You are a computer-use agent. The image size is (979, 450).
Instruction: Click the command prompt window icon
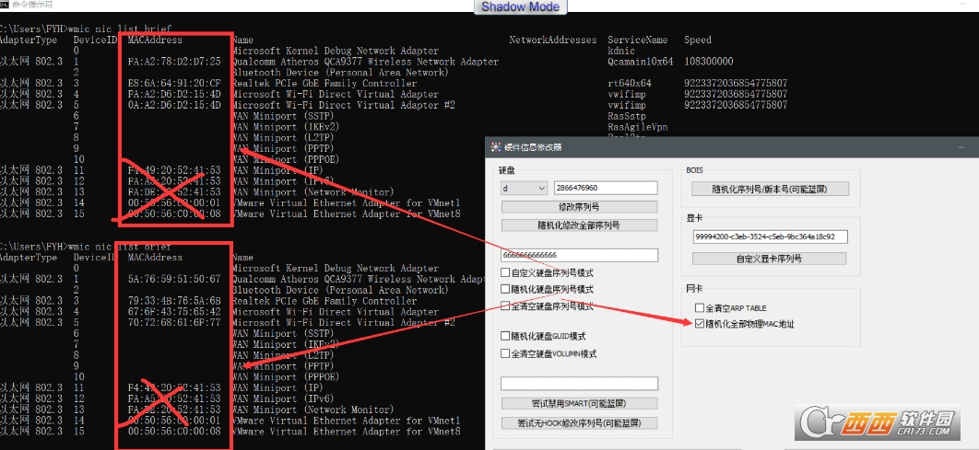5,5
